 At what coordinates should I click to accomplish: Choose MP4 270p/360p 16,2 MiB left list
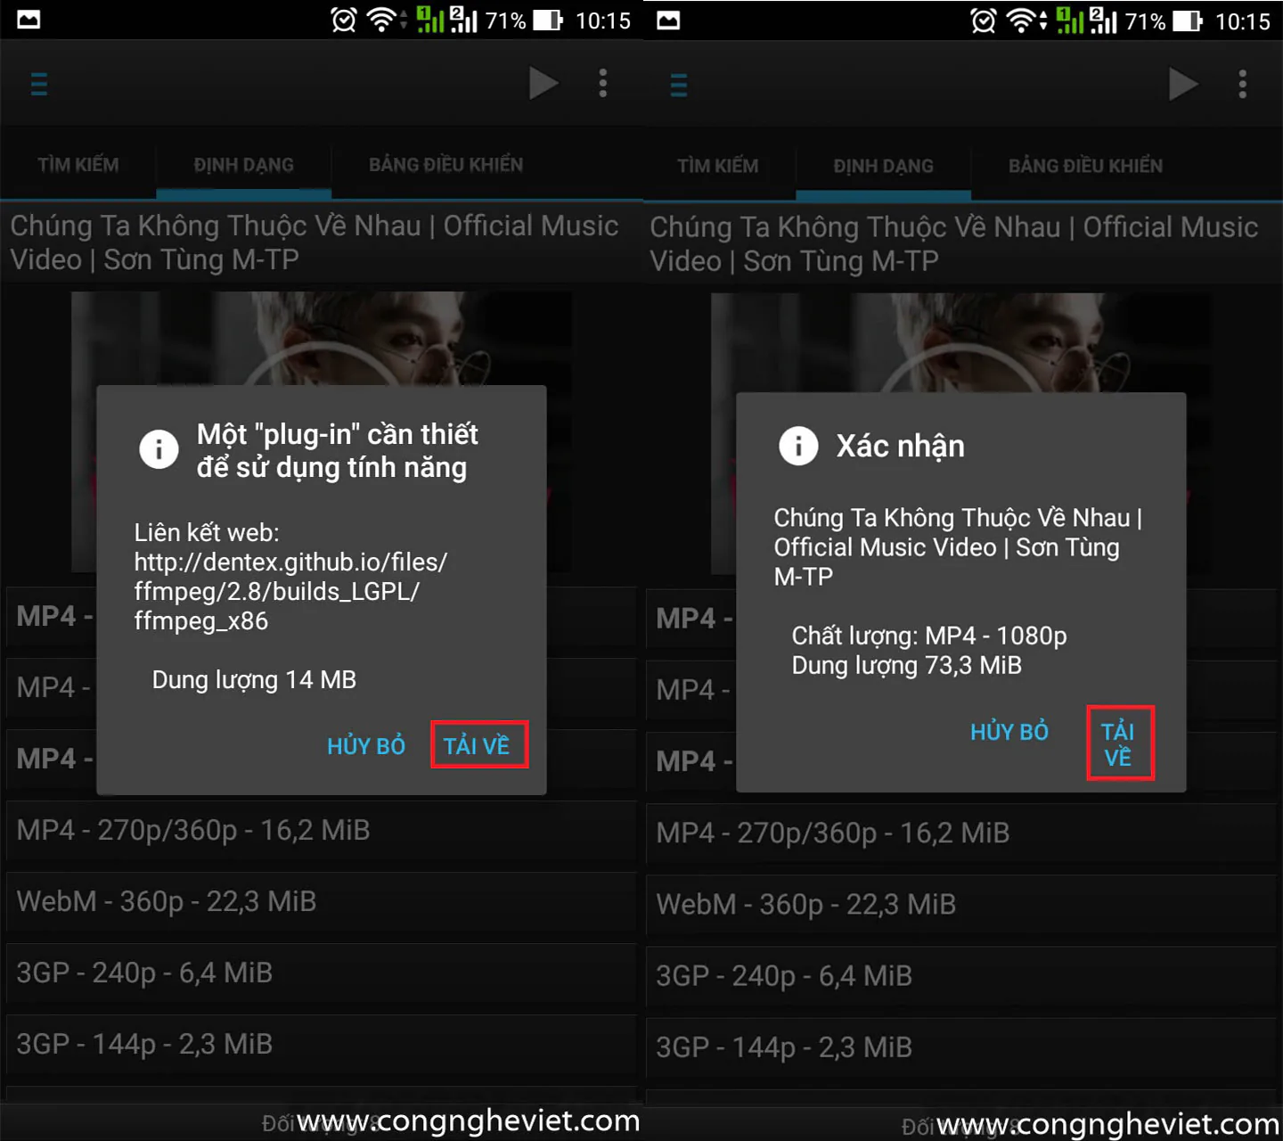[x=321, y=831]
